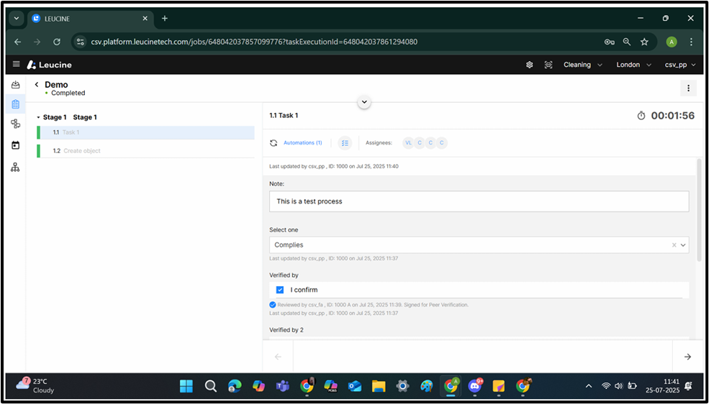Screen dimensions: 709x404
Task: Click the Note text field
Action: point(479,201)
